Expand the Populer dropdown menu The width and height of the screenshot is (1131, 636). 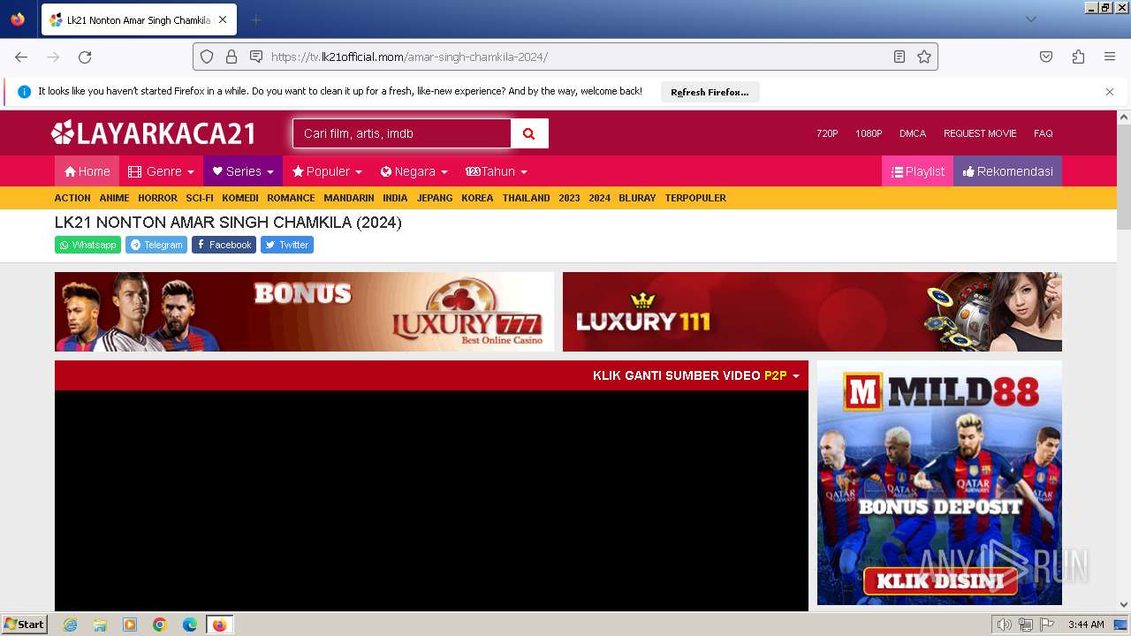[x=327, y=171]
